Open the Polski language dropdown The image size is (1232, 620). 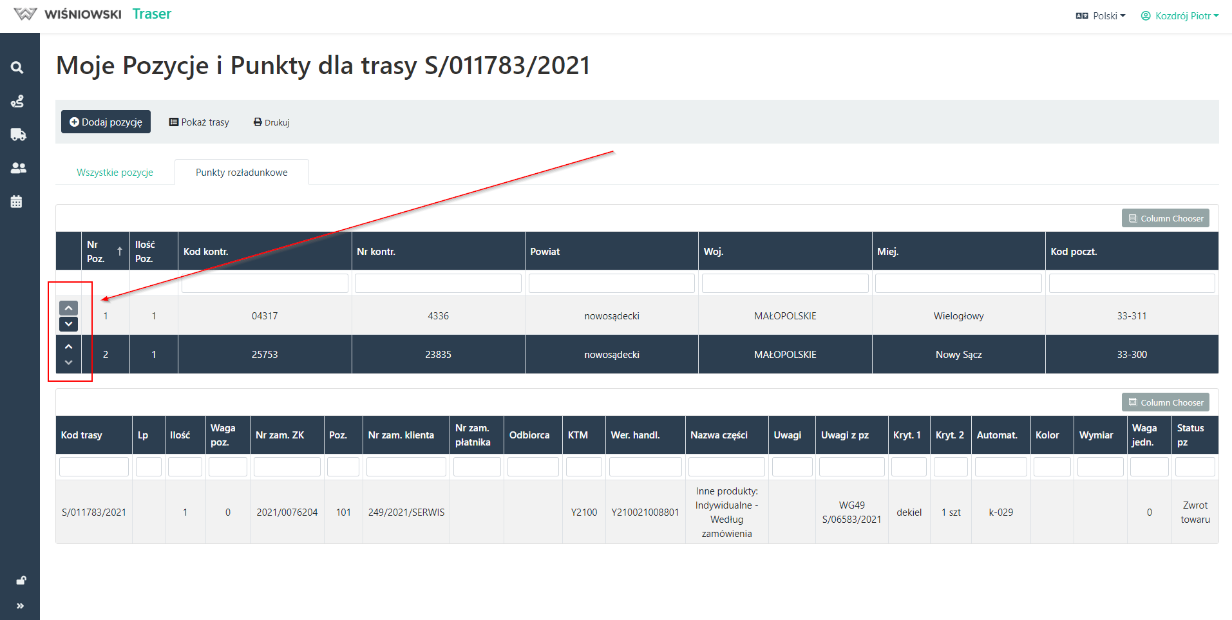point(1100,16)
